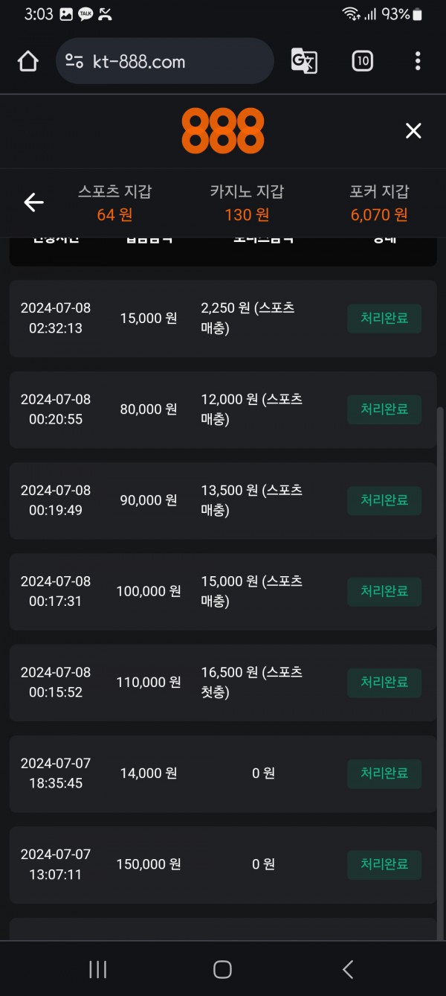Tap 처리완료 status for the 150,000 원 deposit
The image size is (446, 996).
384,865
